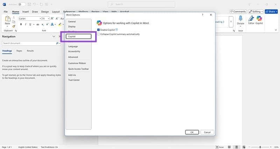Click the Paste clipboard icon

tap(7, 20)
